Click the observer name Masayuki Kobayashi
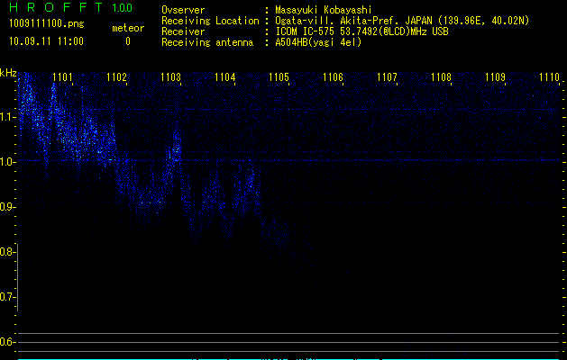The width and height of the screenshot is (567, 360). (324, 10)
